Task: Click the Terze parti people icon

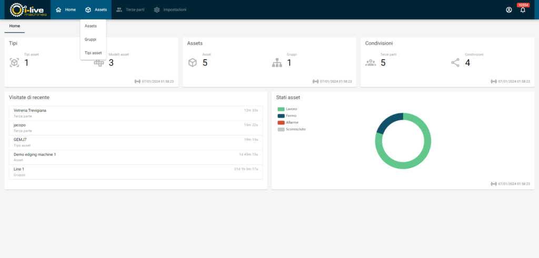Action: [371, 63]
